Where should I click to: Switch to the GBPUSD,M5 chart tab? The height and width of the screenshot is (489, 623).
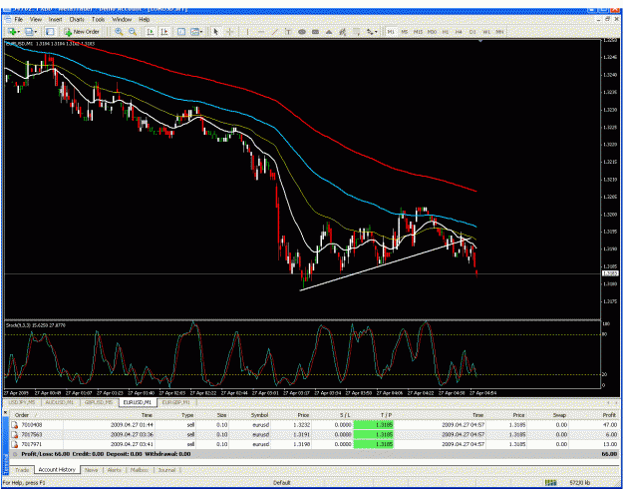100,402
